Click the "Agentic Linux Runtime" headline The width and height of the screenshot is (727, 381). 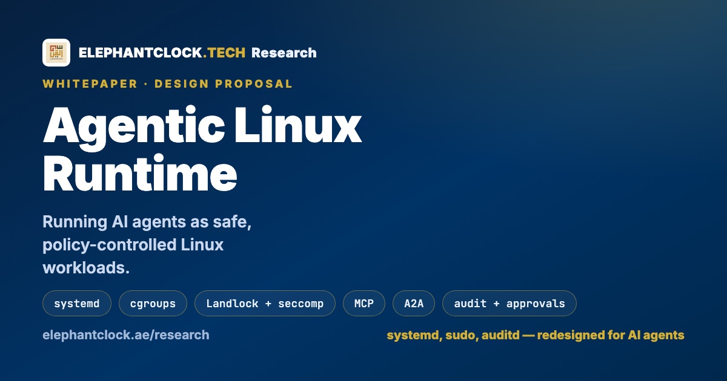(202, 149)
